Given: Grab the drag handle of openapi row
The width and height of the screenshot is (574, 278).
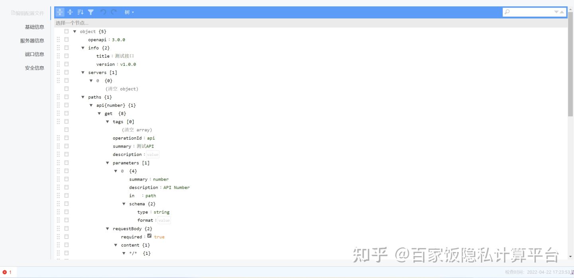Looking at the screenshot, I should click(58, 39).
